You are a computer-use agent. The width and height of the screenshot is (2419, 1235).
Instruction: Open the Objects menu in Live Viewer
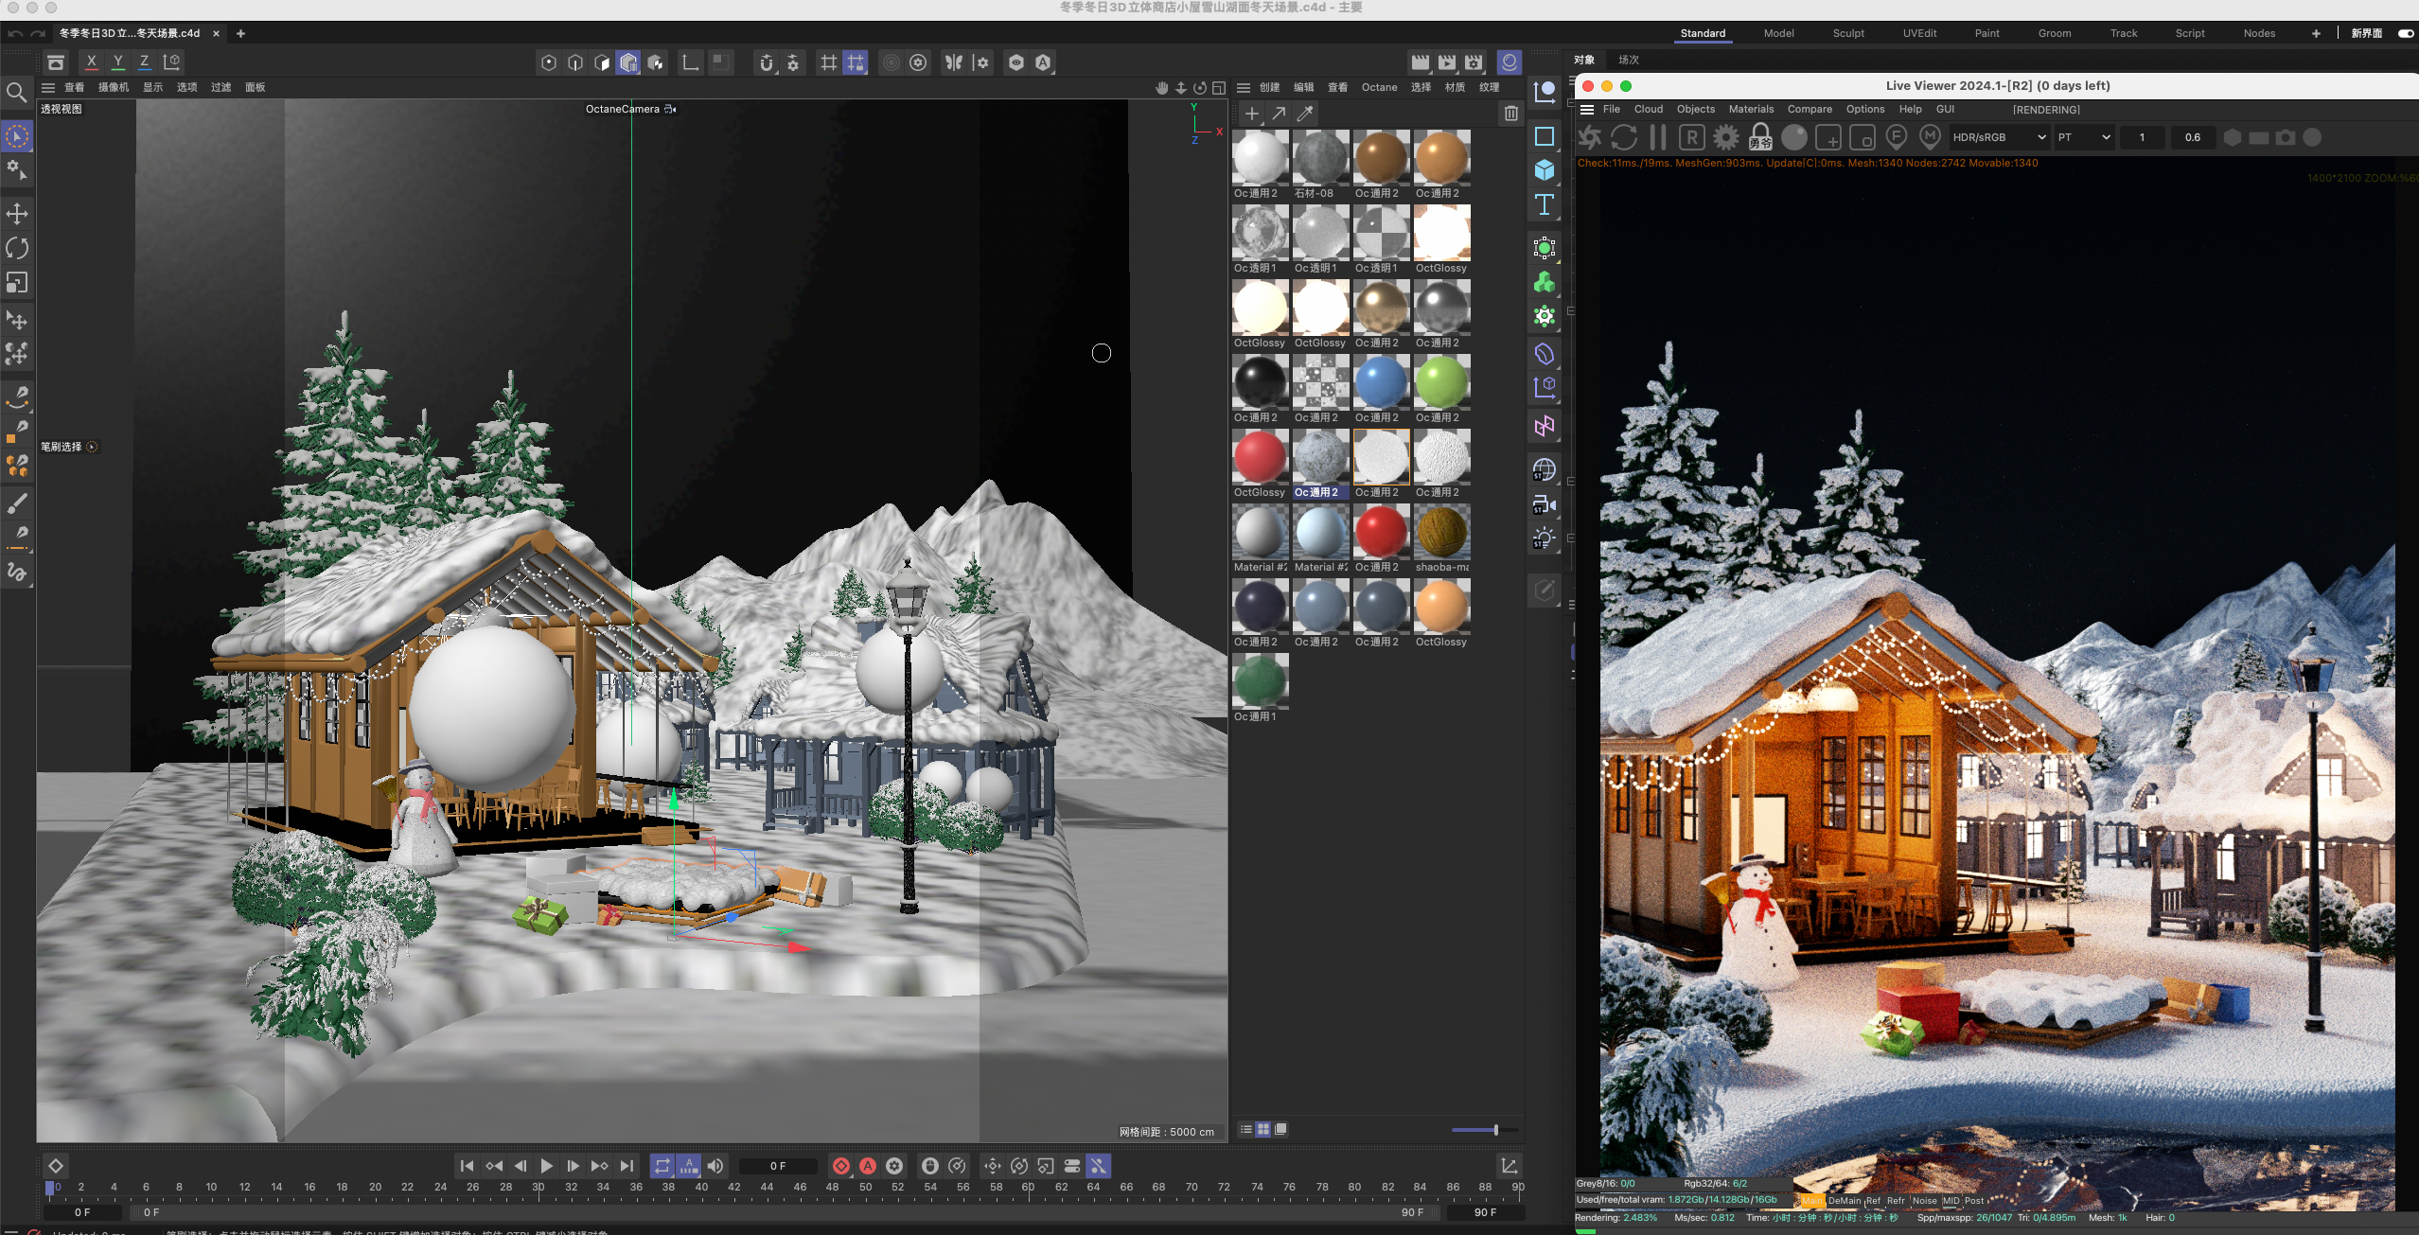[1694, 109]
